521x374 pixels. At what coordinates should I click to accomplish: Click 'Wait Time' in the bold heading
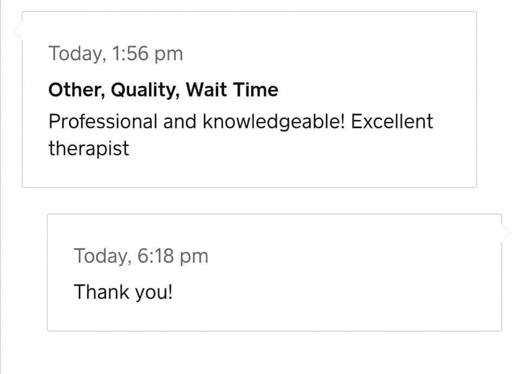[232, 90]
